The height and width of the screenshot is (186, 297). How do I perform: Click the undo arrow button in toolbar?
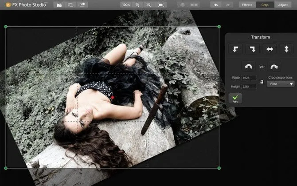click(x=216, y=4)
